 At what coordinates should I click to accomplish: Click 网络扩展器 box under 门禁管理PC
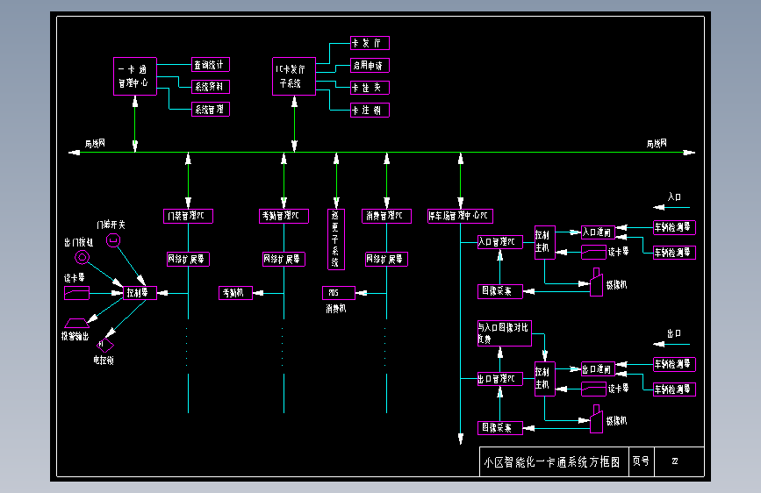[189, 259]
